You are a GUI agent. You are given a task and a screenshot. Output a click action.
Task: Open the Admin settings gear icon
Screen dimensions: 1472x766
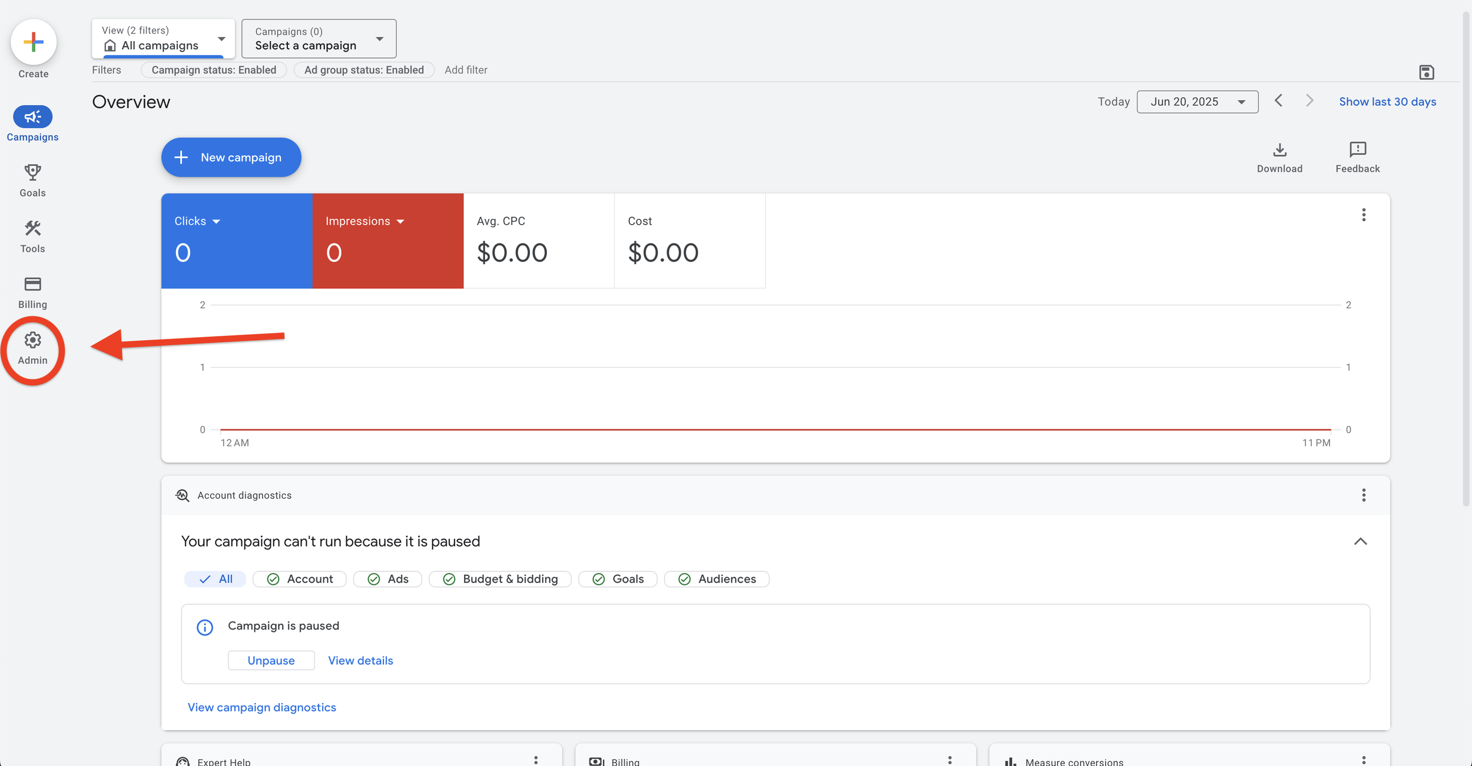point(32,339)
